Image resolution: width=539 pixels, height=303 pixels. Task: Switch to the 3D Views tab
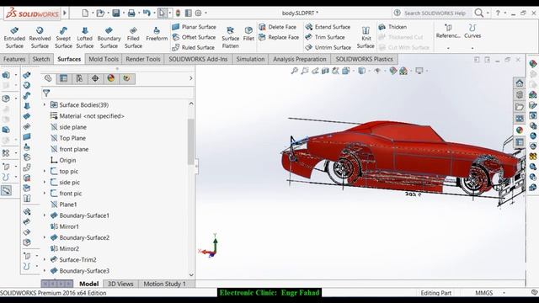tap(120, 284)
